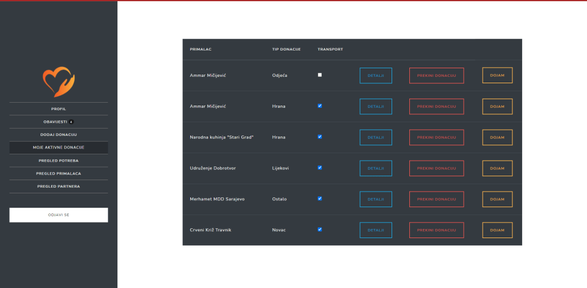Click the Obavijesti notification count badge
This screenshot has width=587, height=288.
pos(71,122)
